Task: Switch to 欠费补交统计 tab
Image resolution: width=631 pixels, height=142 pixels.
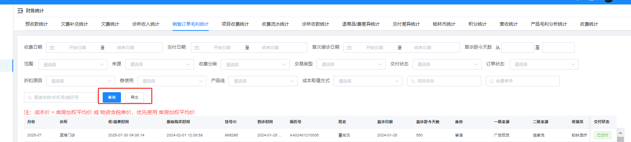Action: coord(75,24)
